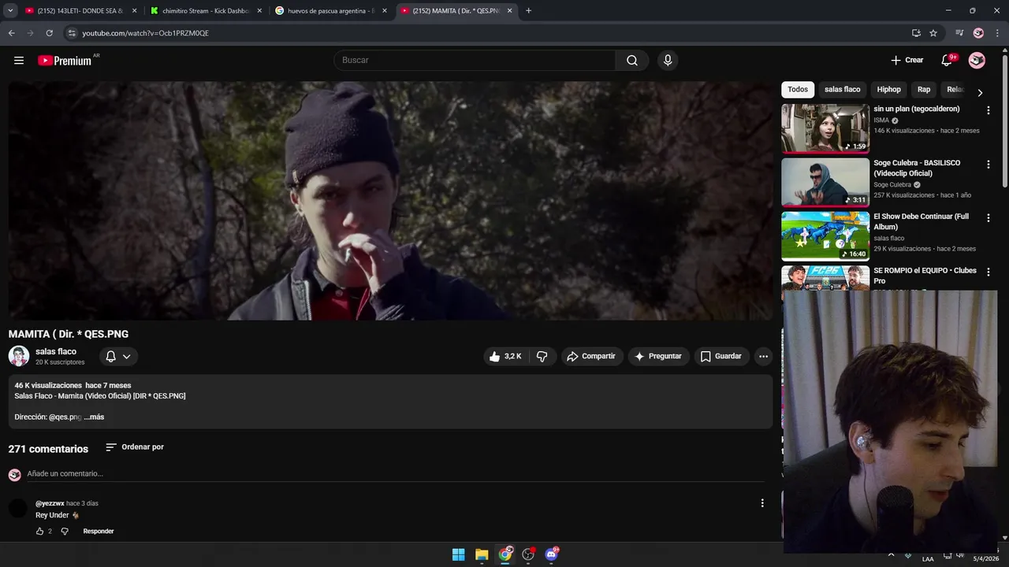Bookmark this page with star icon
1009x567 pixels.
(x=933, y=33)
